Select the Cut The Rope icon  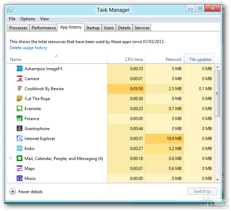pos(20,99)
